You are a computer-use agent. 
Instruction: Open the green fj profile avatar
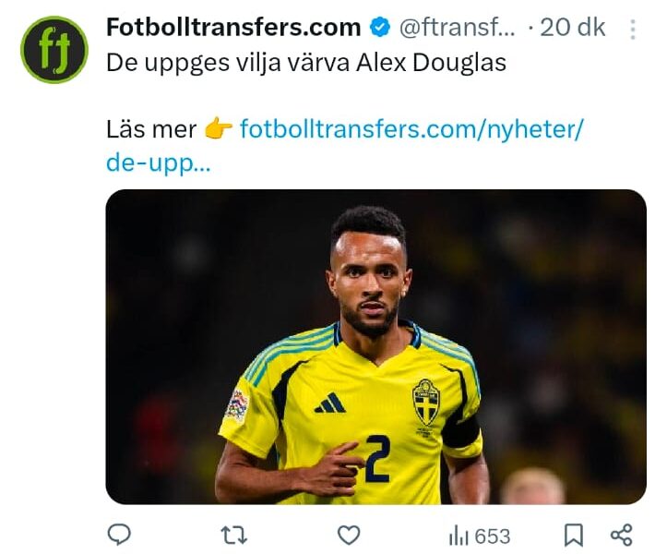coord(54,50)
